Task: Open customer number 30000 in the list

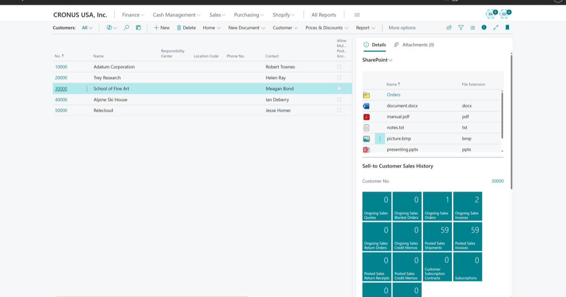Action: (x=61, y=89)
